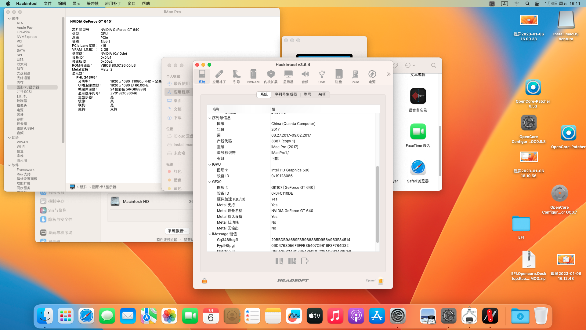Image resolution: width=586 pixels, height=330 pixels.
Task: Click the export icon below the table
Action: 305,261
